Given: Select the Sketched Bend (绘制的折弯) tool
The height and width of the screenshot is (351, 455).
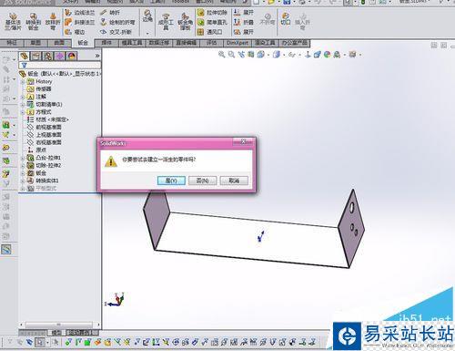Looking at the screenshot, I should (x=117, y=22).
